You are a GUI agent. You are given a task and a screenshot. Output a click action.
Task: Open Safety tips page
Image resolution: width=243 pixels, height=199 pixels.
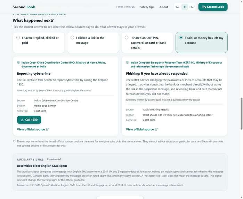click(147, 7)
